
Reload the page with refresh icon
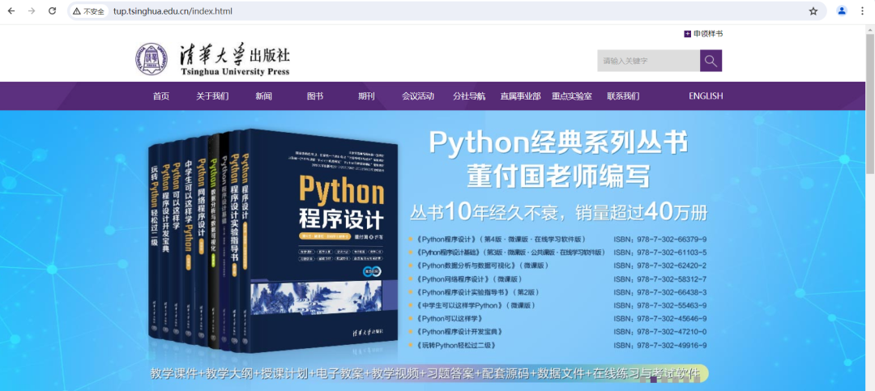point(52,11)
